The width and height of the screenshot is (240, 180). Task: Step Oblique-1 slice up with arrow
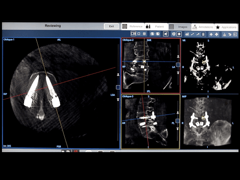(118, 74)
